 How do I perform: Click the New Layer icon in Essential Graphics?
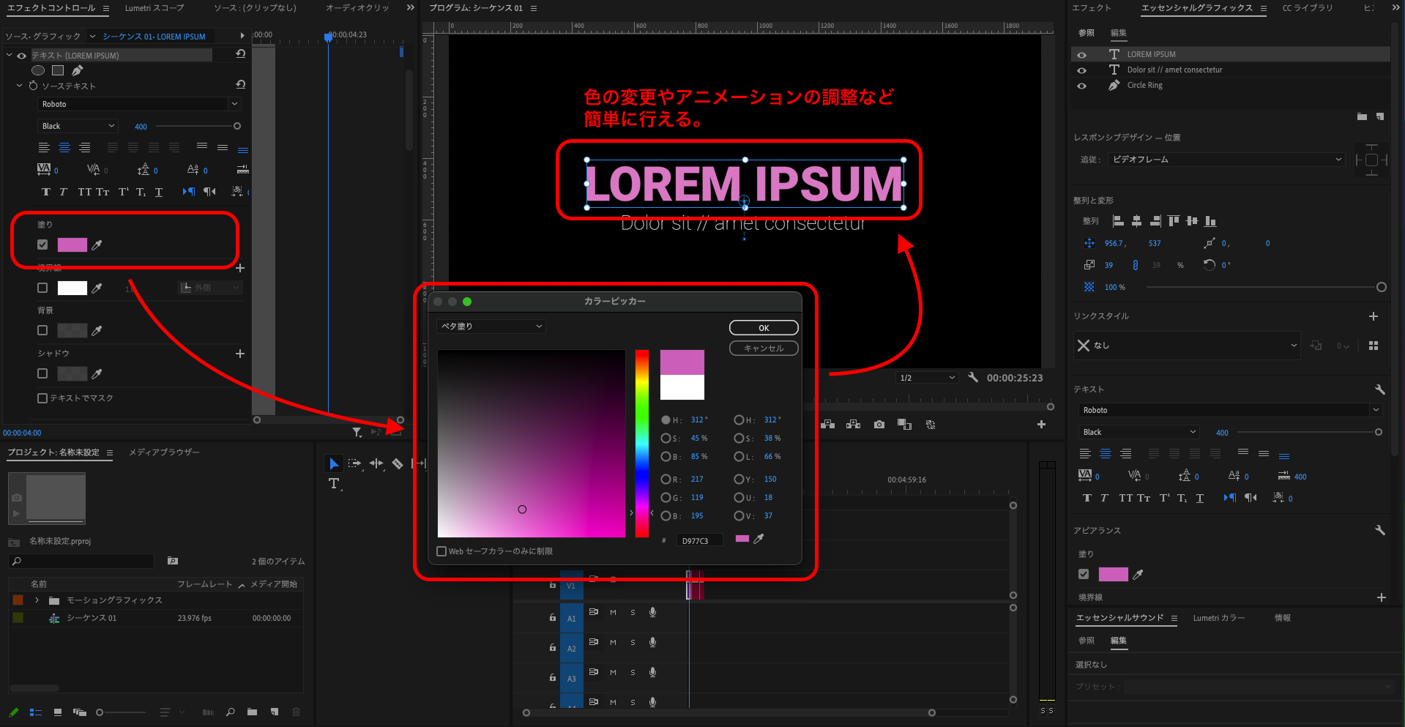[x=1379, y=116]
